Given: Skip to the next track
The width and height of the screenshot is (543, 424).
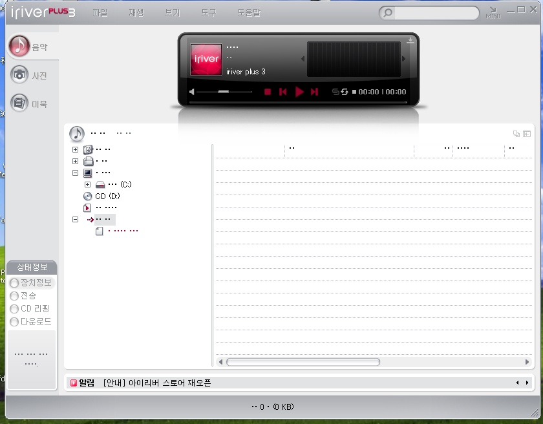Looking at the screenshot, I should pos(314,92).
